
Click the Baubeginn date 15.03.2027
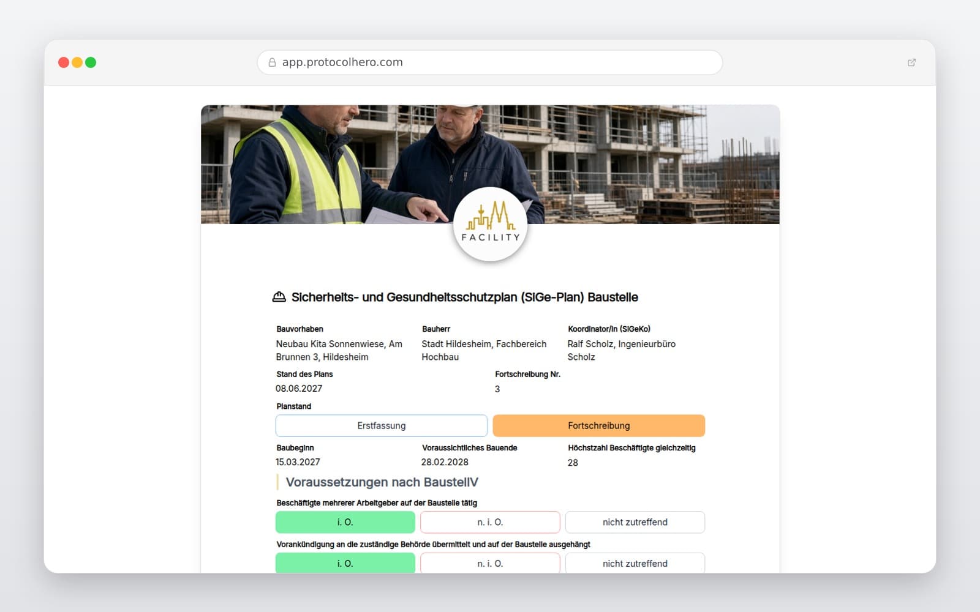298,462
